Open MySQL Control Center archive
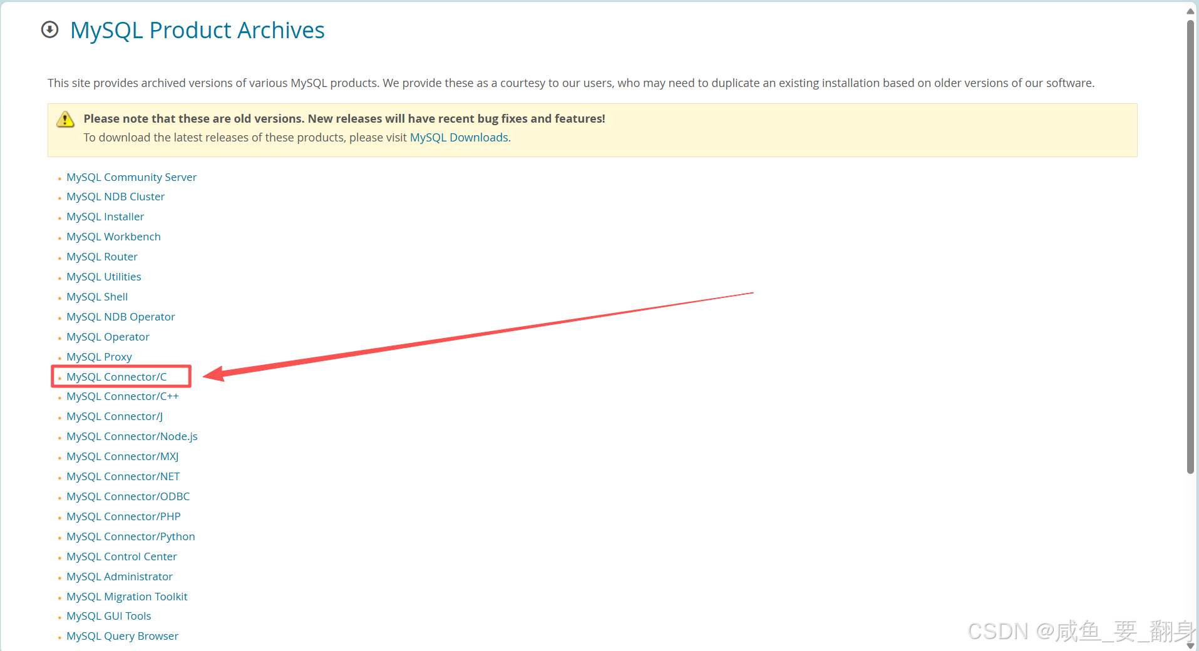This screenshot has height=651, width=1199. pos(122,556)
